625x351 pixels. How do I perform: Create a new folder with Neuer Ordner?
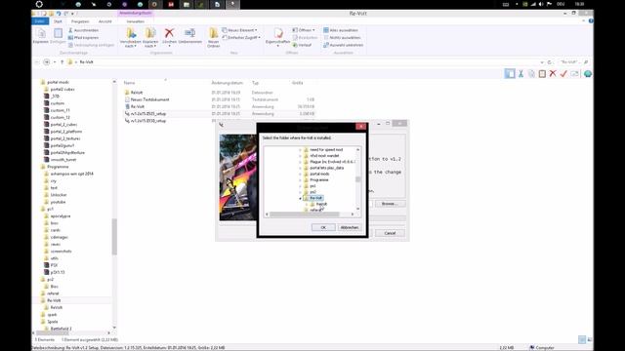213,38
